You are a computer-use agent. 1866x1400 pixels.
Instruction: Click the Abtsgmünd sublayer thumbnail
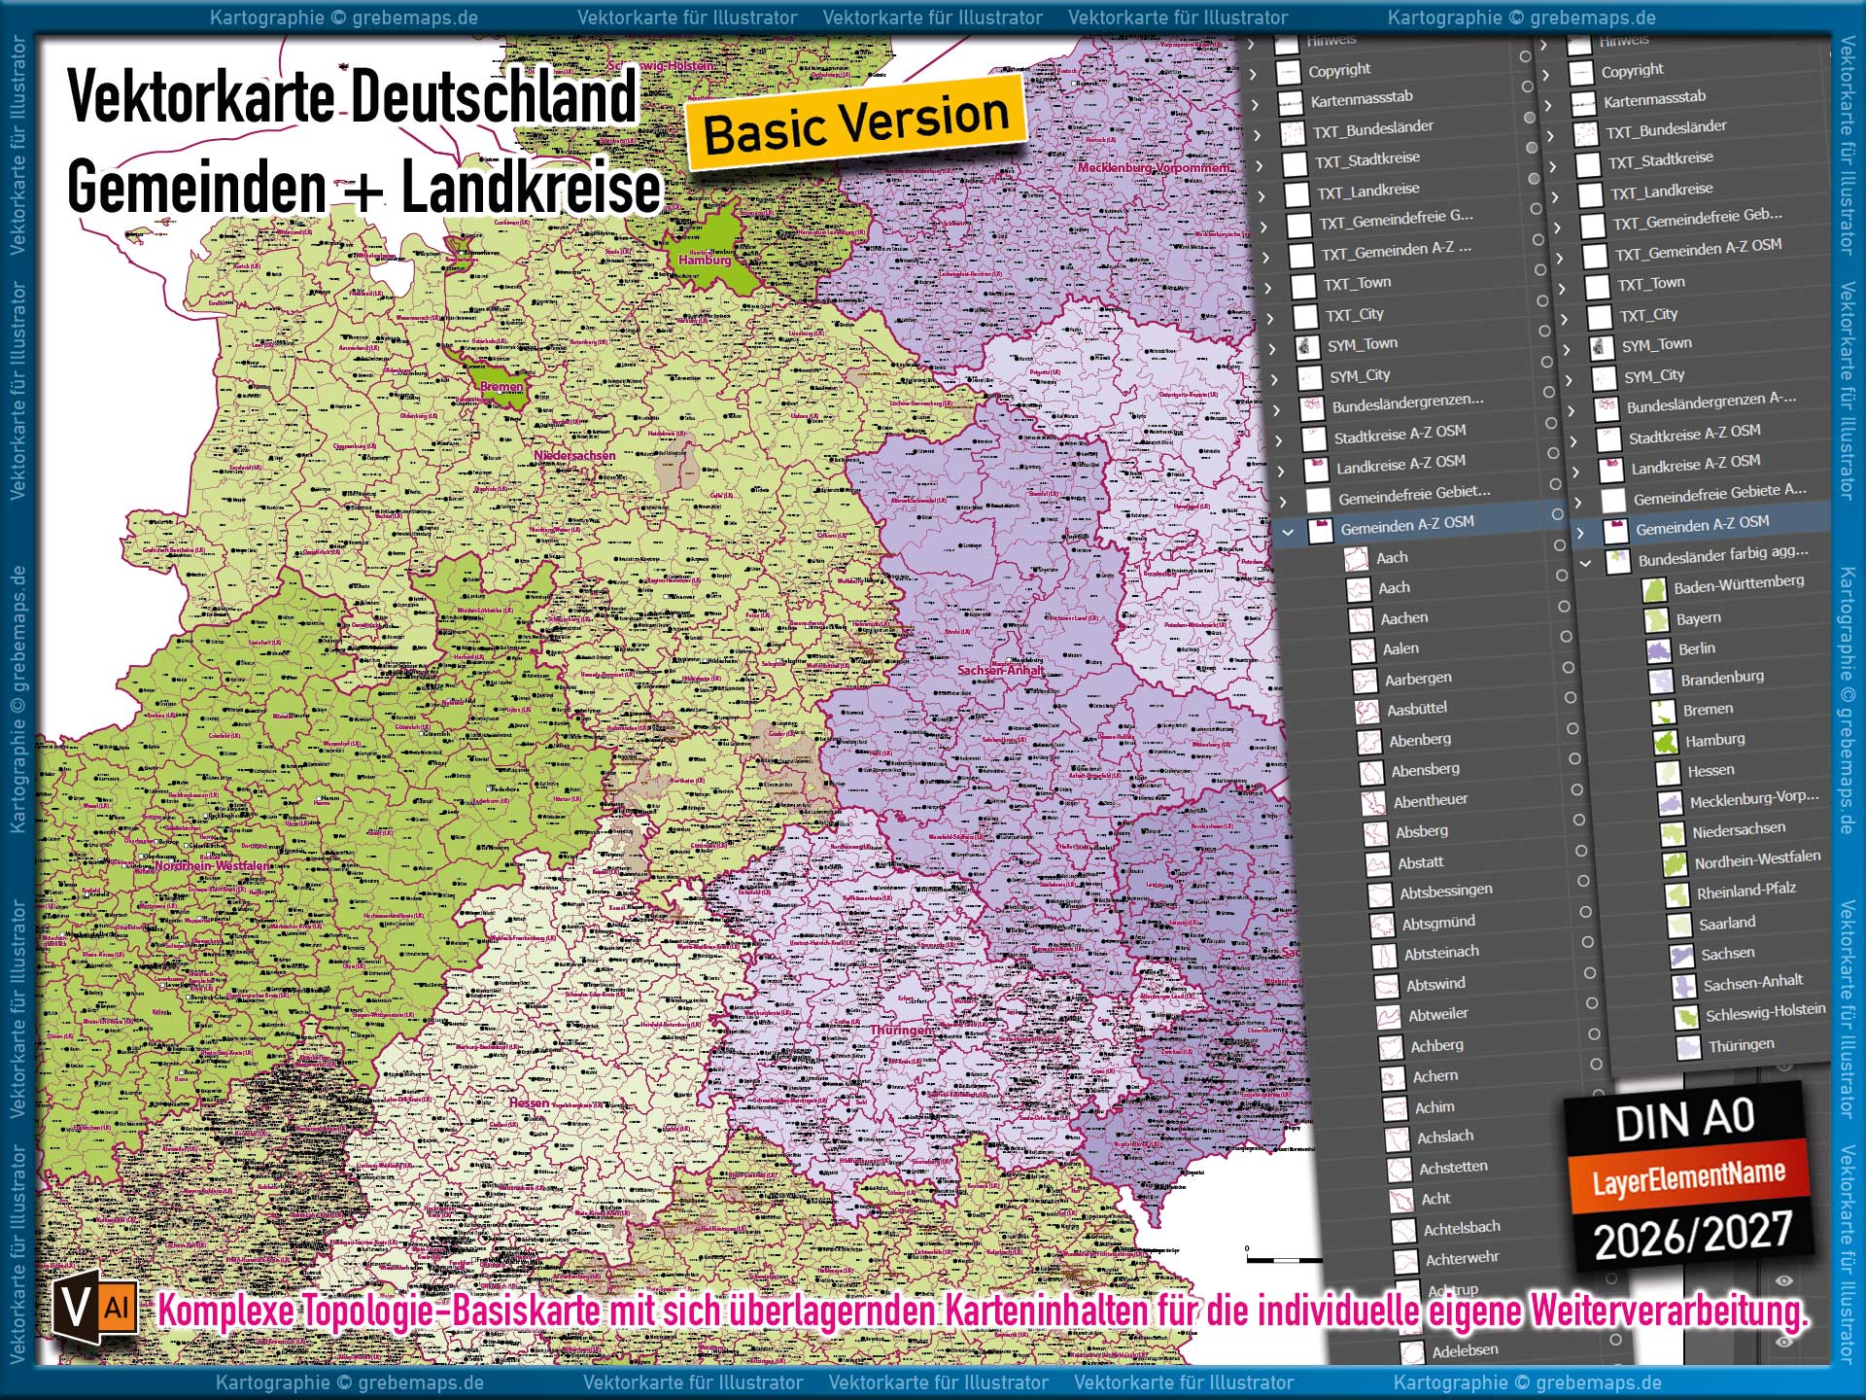pos(1382,926)
